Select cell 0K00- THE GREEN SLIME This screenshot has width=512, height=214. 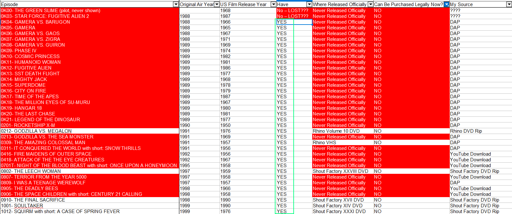coord(90,11)
